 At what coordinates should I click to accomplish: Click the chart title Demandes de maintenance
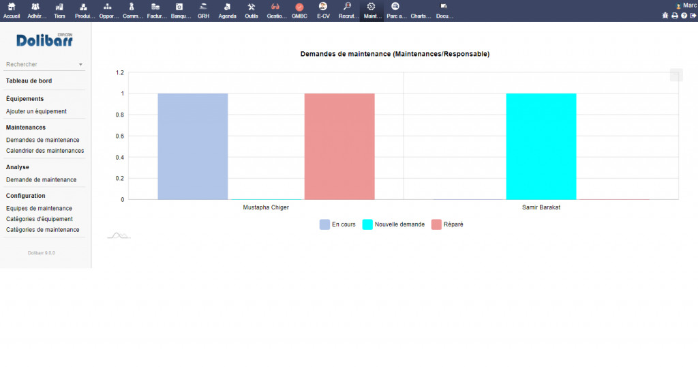395,54
